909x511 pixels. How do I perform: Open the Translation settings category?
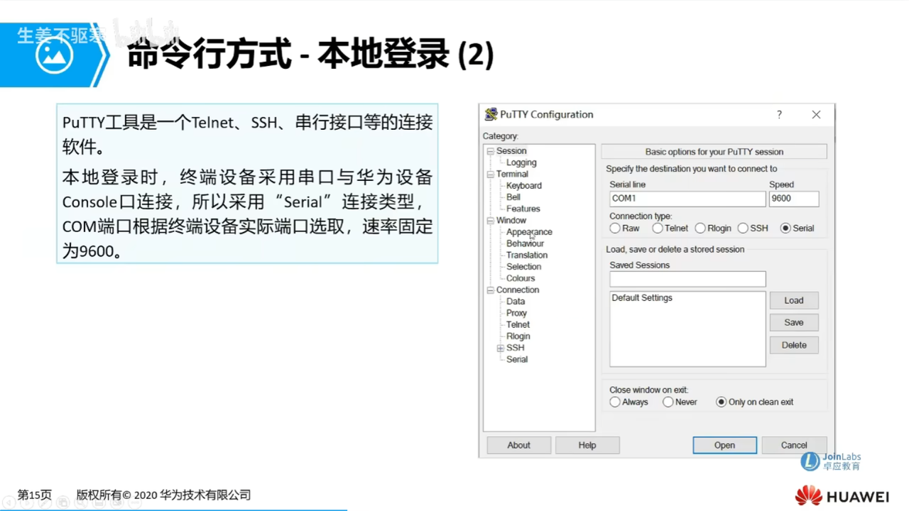527,255
